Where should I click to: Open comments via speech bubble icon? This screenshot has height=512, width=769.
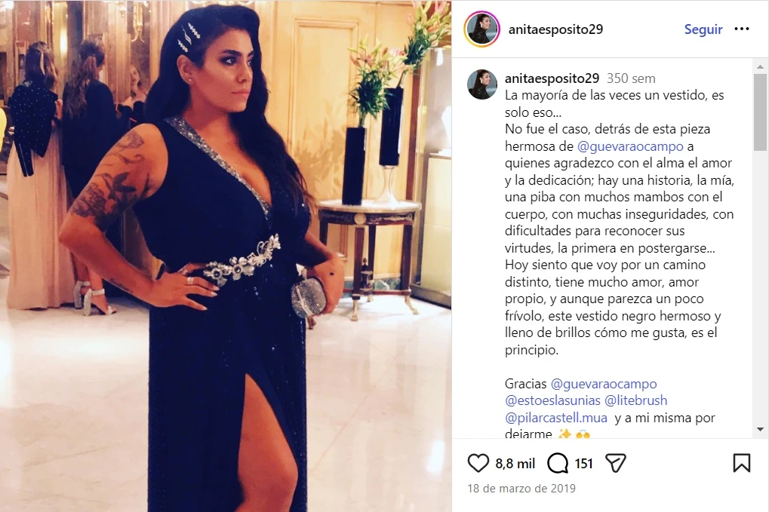point(558,463)
